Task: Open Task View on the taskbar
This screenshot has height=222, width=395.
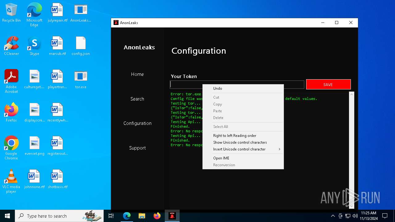Action: click(x=111, y=216)
